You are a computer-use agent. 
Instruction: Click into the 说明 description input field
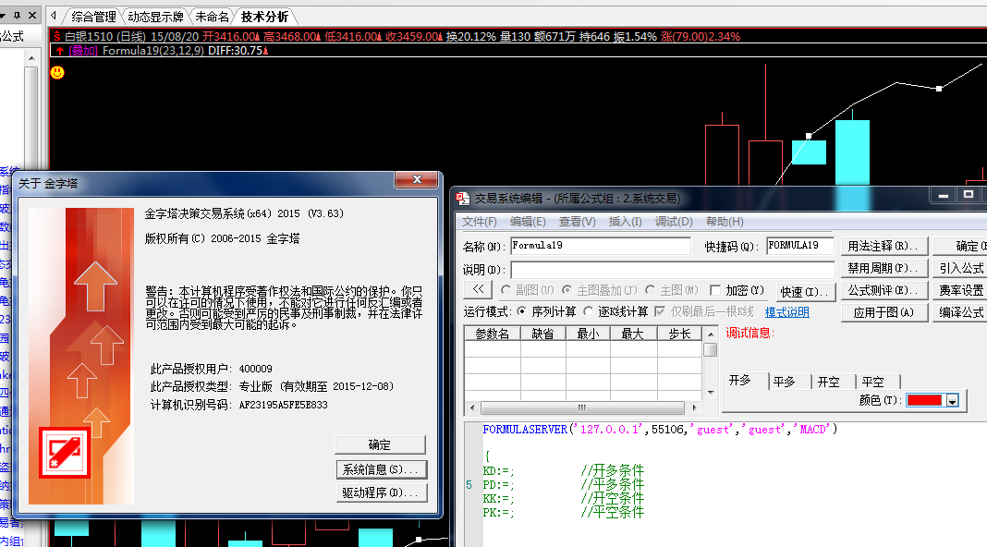point(672,269)
